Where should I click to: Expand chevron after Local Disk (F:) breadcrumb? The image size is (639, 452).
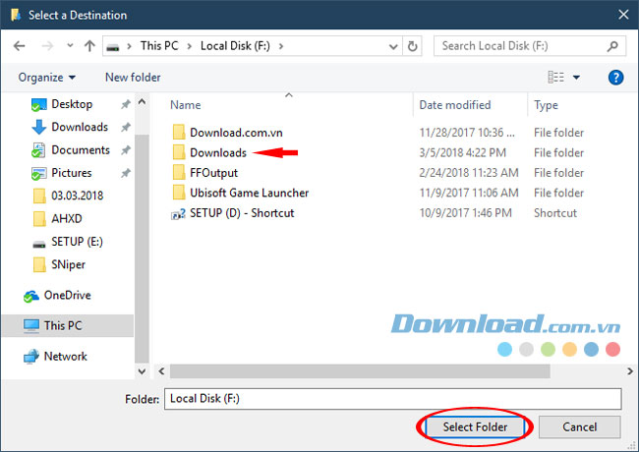281,46
